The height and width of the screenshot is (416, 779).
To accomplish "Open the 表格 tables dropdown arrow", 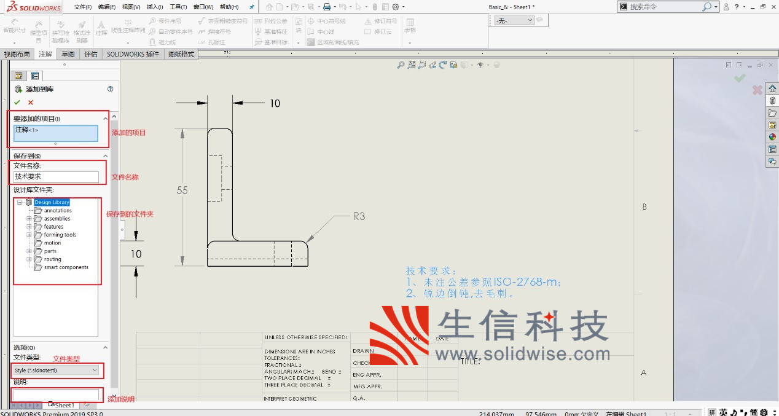I will pyautogui.click(x=410, y=43).
